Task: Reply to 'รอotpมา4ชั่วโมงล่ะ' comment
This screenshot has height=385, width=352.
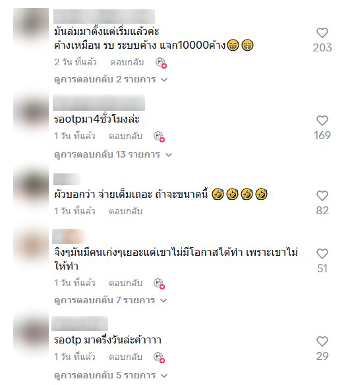Action: (125, 136)
